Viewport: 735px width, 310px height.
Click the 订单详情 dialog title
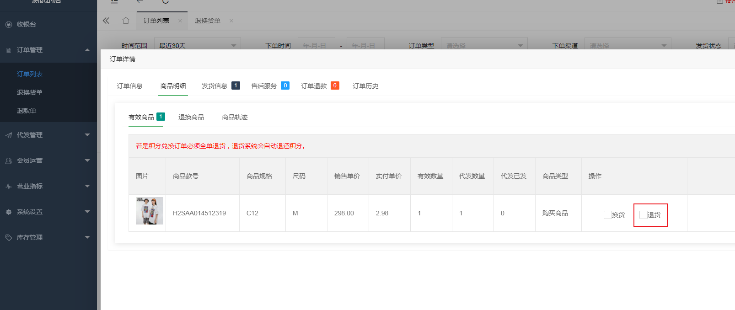(123, 59)
